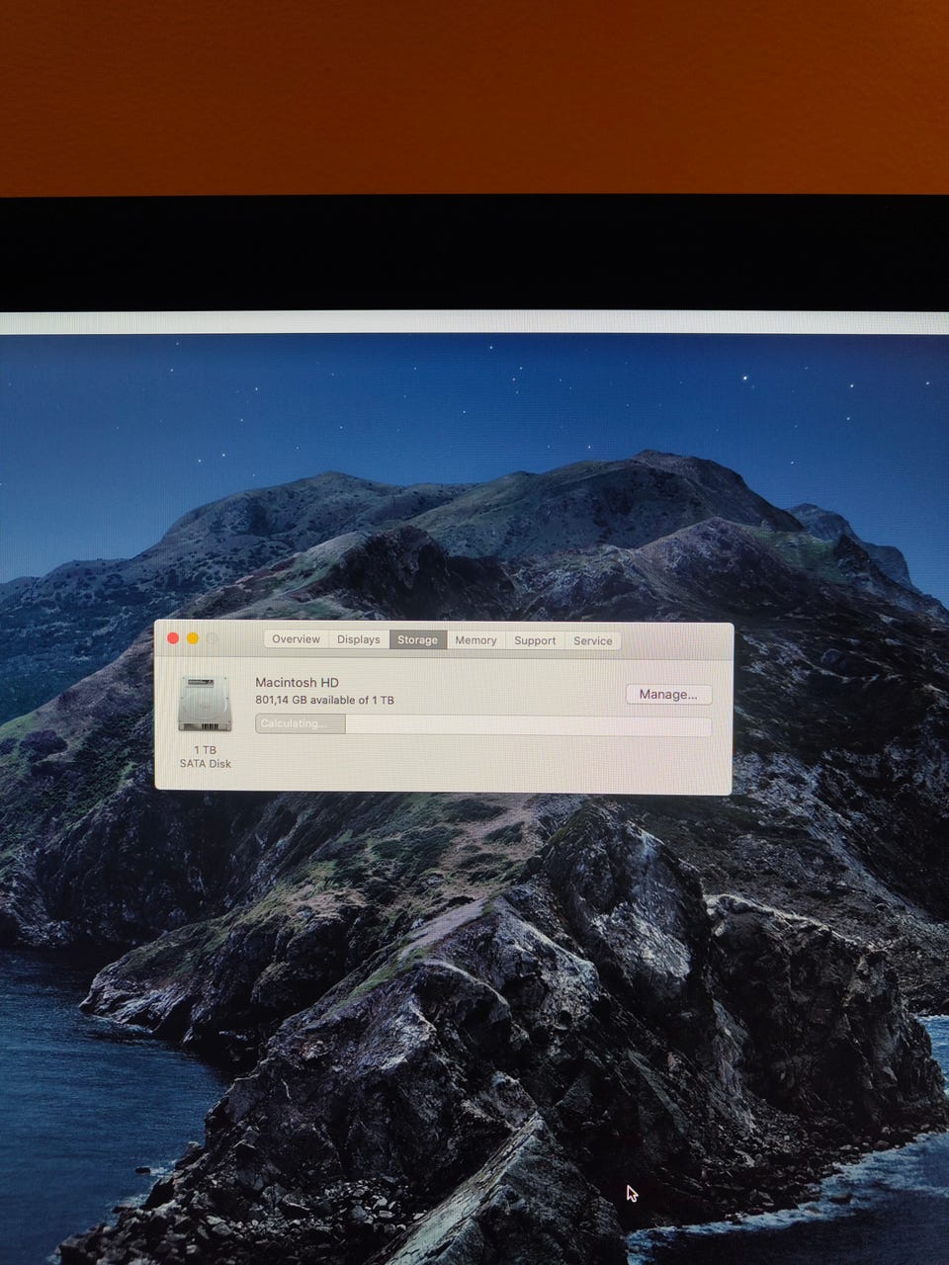Close the About This Mac window

[x=173, y=638]
